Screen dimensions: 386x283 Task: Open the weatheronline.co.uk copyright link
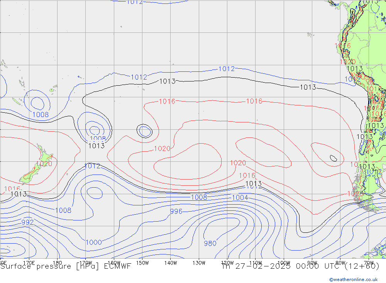pos(354,280)
